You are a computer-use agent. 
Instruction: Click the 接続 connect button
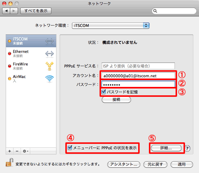116,100
